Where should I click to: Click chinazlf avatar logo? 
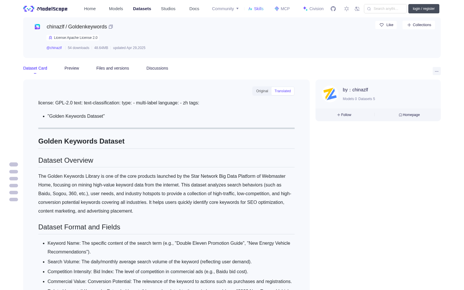coord(330,94)
